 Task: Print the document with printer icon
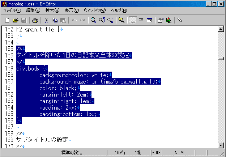(35, 20)
